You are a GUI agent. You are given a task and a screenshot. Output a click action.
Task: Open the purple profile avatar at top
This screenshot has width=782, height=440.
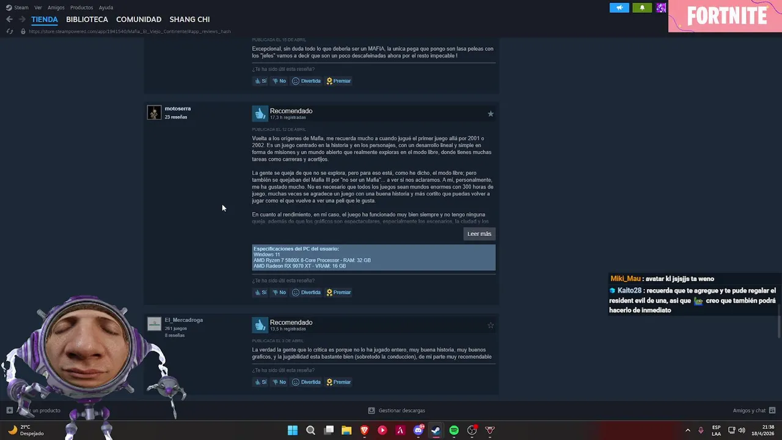(x=661, y=8)
